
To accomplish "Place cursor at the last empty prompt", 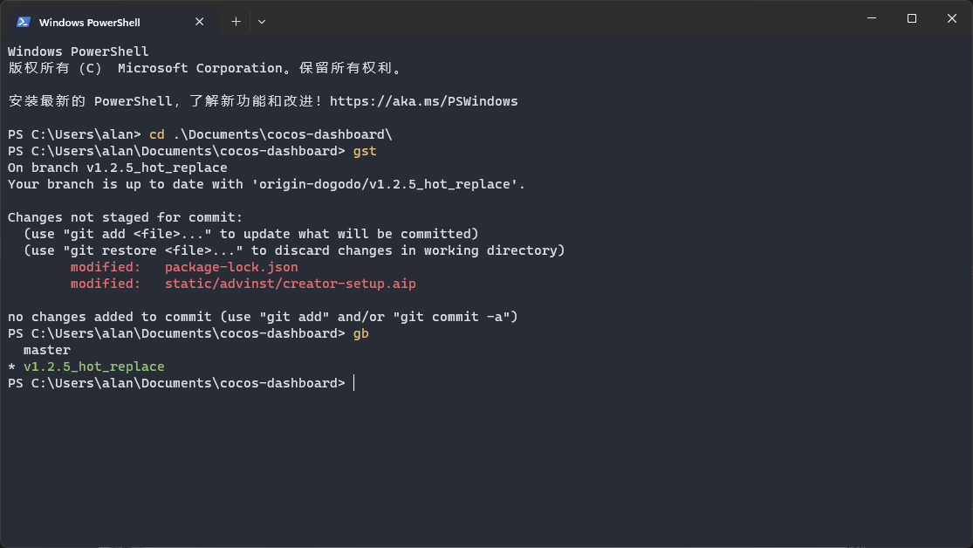I will tap(354, 383).
